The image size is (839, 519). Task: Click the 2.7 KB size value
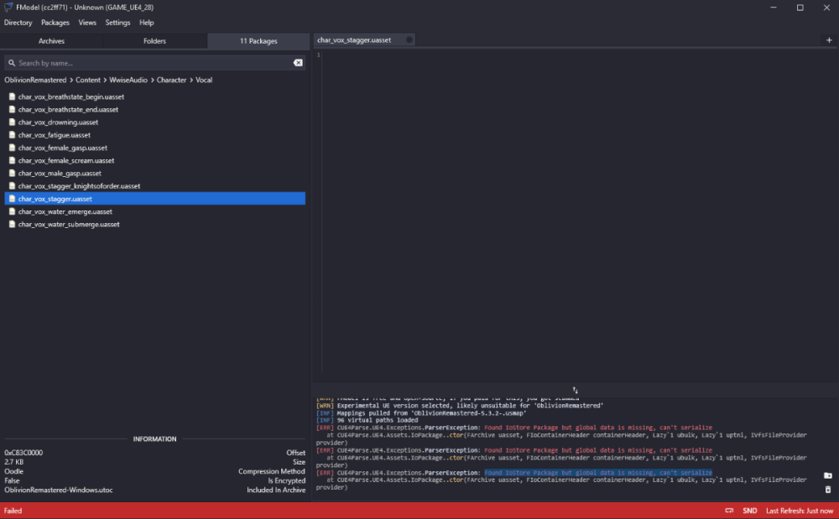pyautogui.click(x=14, y=462)
